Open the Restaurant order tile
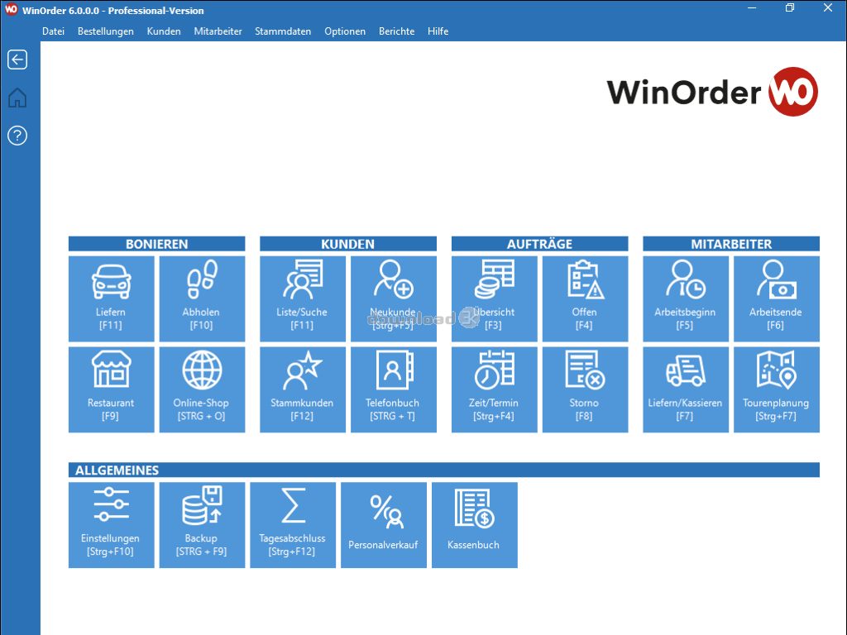847x635 pixels. 112,389
